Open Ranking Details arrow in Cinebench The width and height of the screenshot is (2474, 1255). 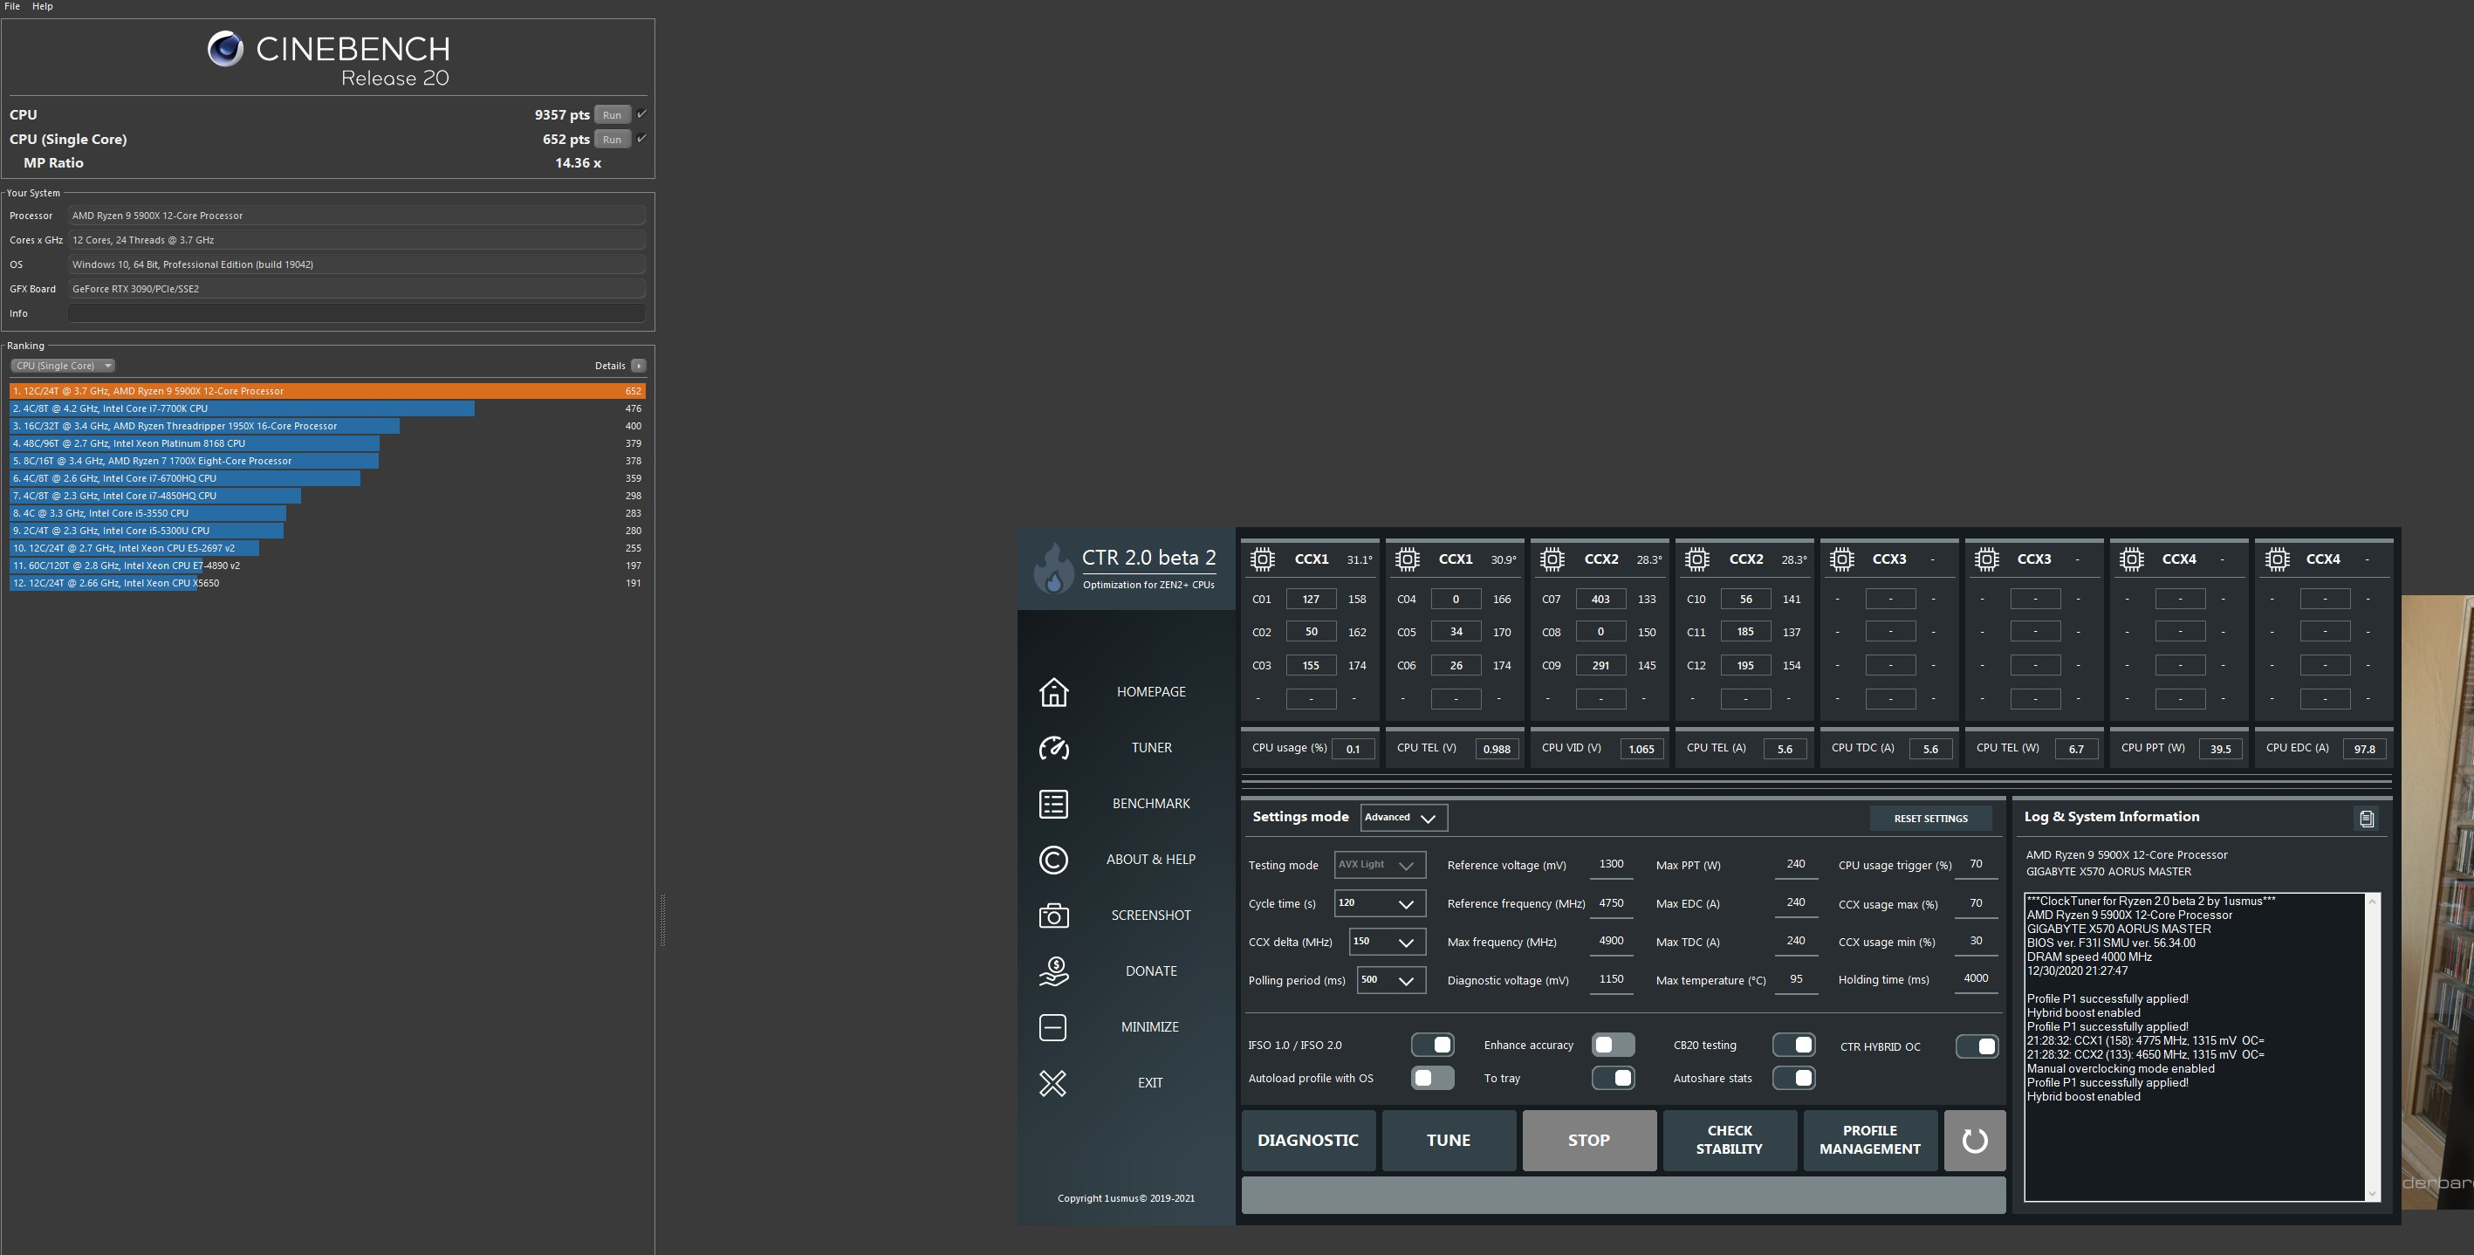(x=639, y=366)
